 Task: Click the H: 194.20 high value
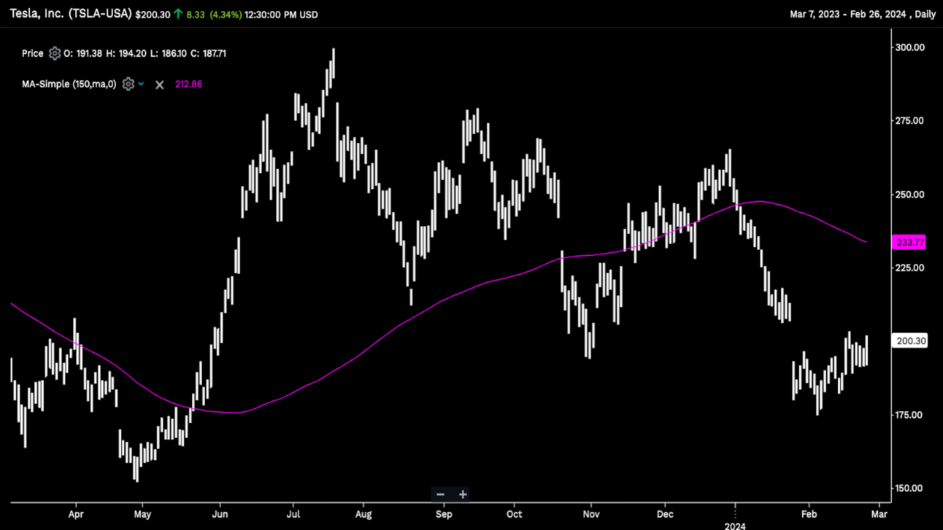126,53
